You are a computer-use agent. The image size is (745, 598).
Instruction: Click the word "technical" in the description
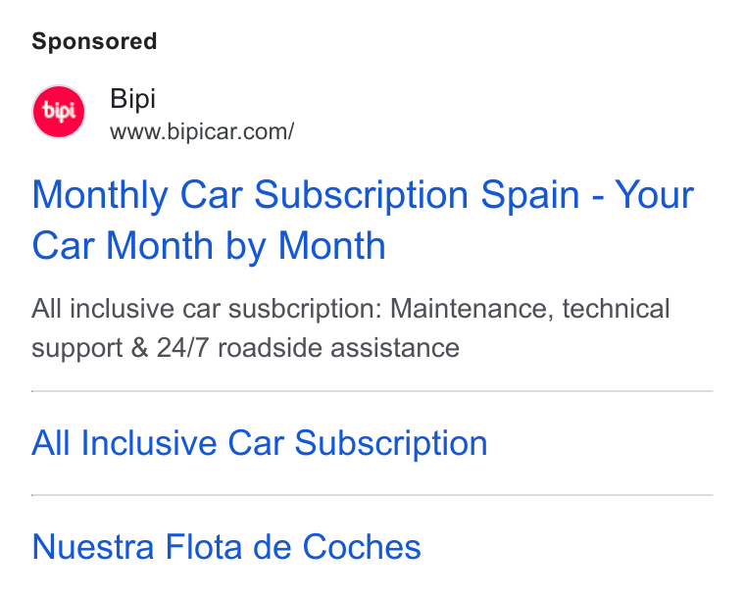(x=617, y=309)
